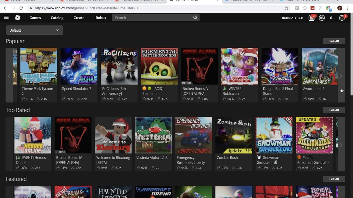Open Haunted Hunters thumbnail in Featured
The image size is (353, 198).
coord(113,192)
